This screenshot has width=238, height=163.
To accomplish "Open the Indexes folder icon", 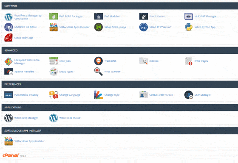I will (x=144, y=61).
